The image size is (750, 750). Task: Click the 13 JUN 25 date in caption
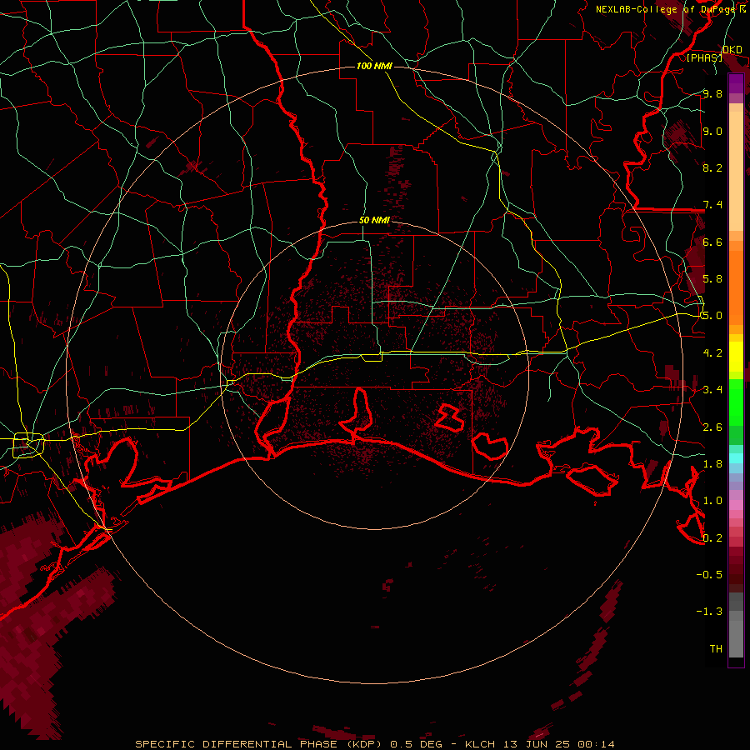tap(536, 744)
